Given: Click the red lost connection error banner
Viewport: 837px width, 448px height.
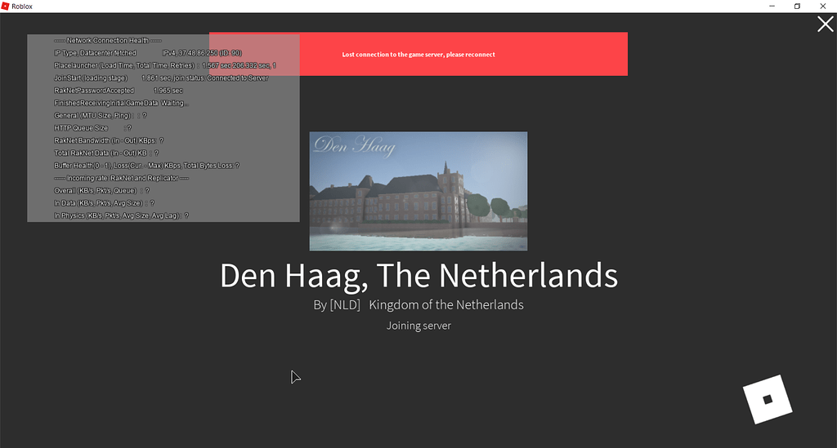Looking at the screenshot, I should [418, 54].
